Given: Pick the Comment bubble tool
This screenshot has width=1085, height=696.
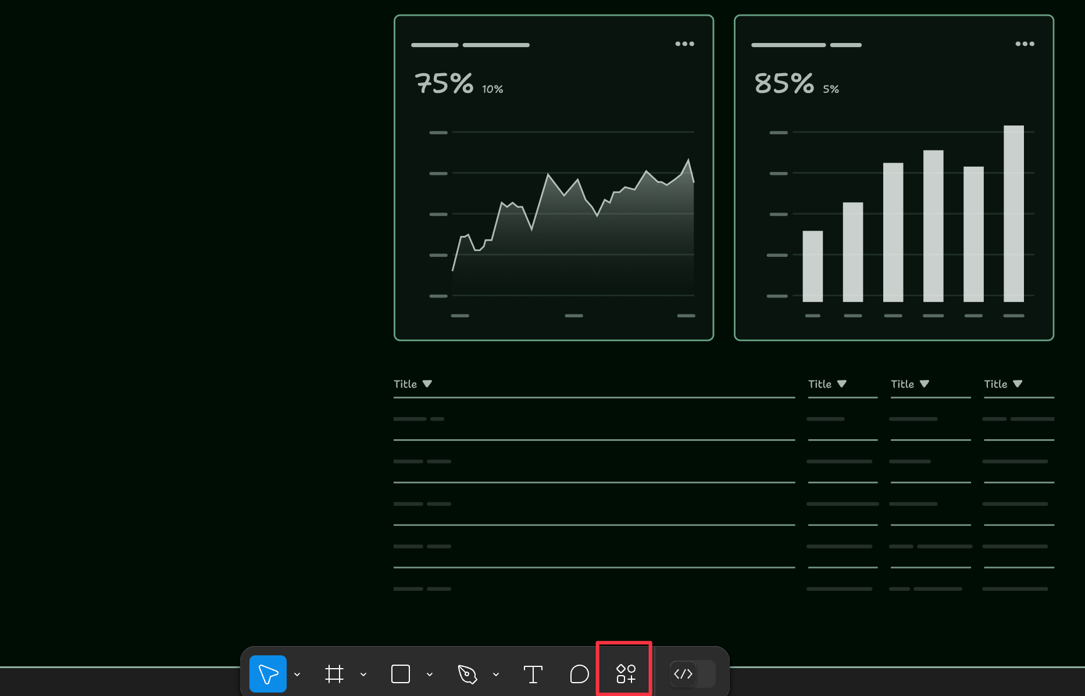Looking at the screenshot, I should [579, 674].
